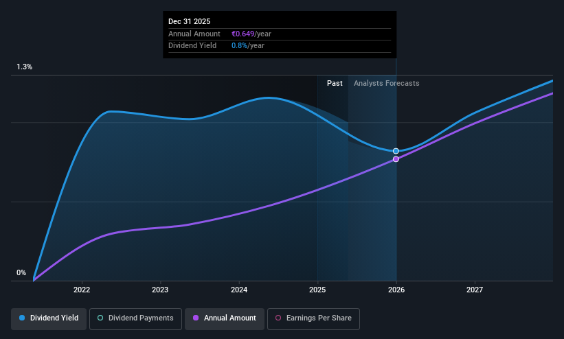This screenshot has height=339, width=564.
Task: Click the 'Dividend Yield' tooltip row label
Action: pyautogui.click(x=192, y=46)
